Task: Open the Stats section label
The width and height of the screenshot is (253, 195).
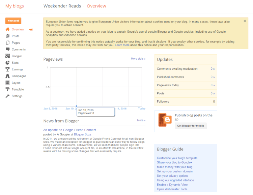Action: [15, 63]
